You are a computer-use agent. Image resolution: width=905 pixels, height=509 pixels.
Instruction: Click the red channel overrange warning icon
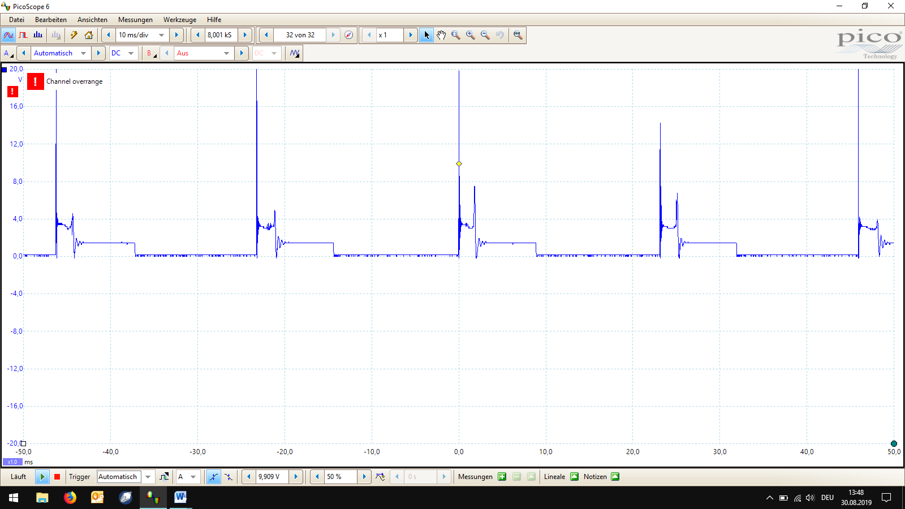[x=36, y=81]
